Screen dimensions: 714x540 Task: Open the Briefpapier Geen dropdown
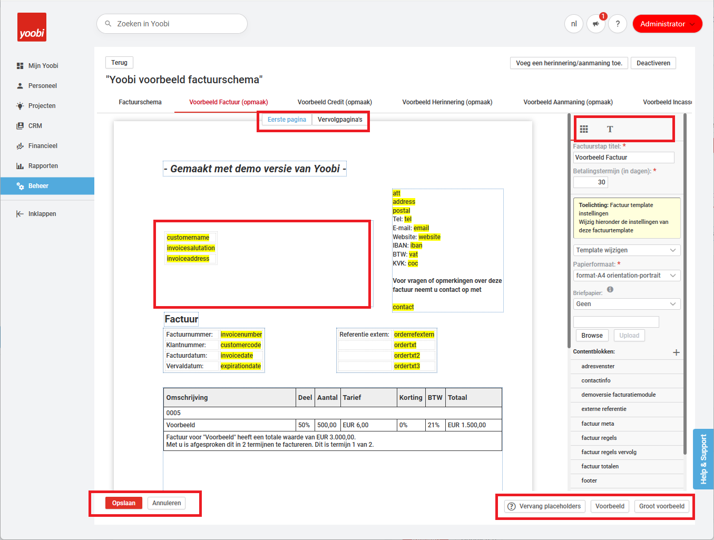[627, 304]
